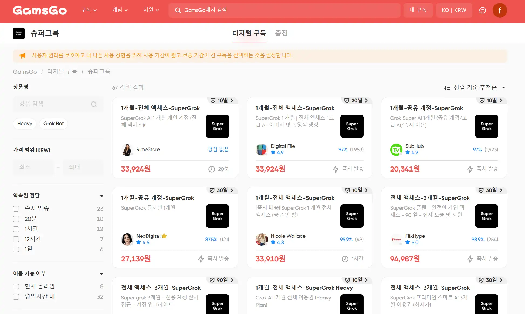Click the sort order icon beside 정렬 기준
Image resolution: width=525 pixels, height=314 pixels.
pos(447,88)
